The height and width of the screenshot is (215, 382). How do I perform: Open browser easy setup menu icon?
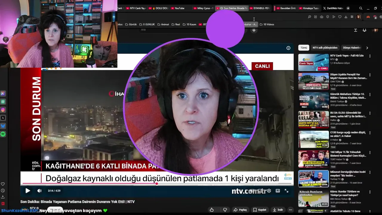point(352,17)
